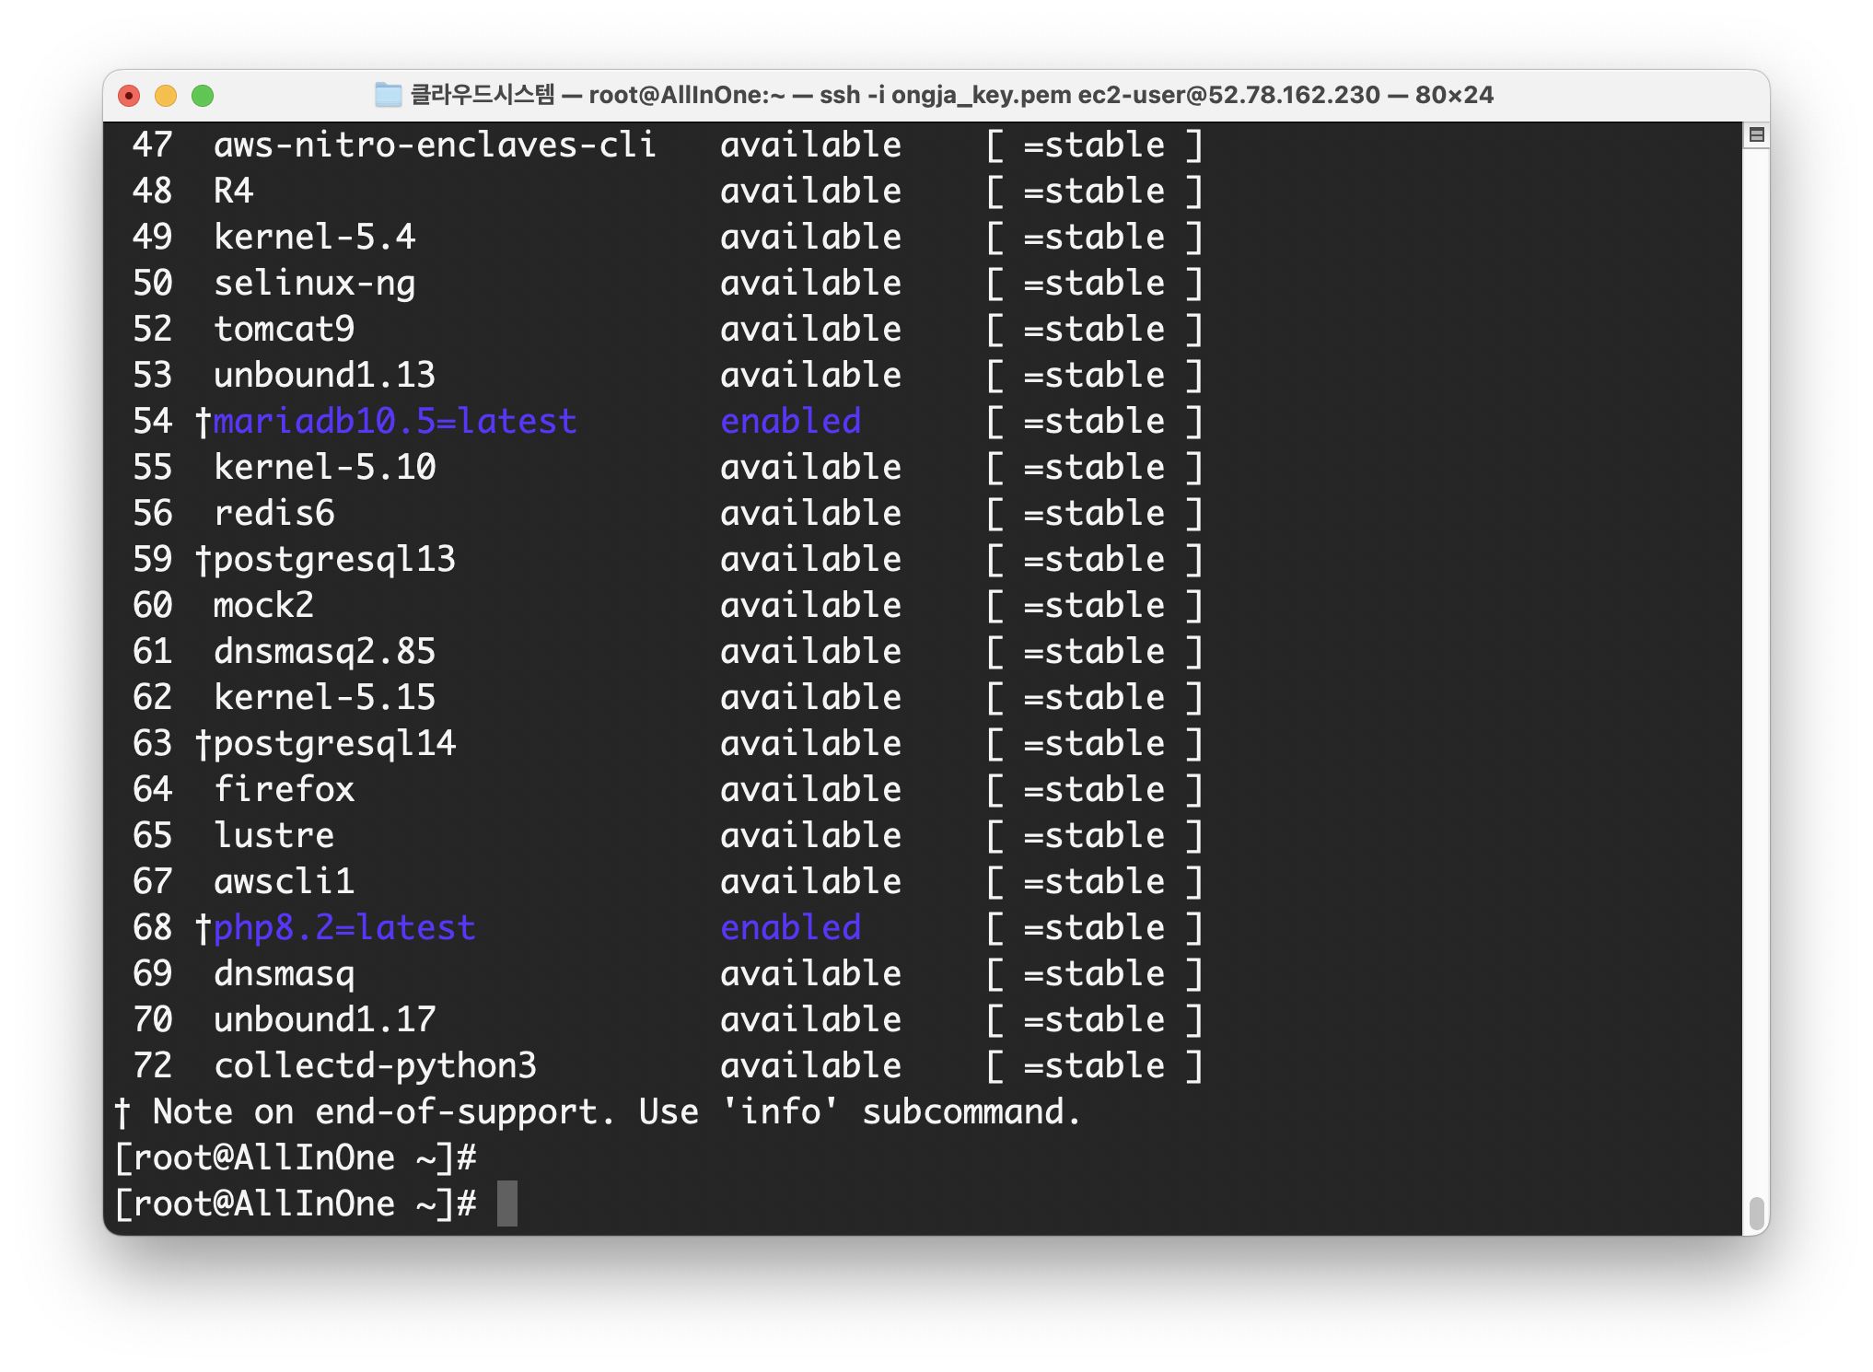This screenshot has height=1372, width=1873.
Task: Click the tomcat9 line text
Action: [x=284, y=329]
